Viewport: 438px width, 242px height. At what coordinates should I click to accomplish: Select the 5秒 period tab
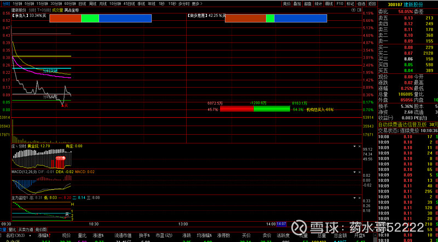tap(162, 4)
